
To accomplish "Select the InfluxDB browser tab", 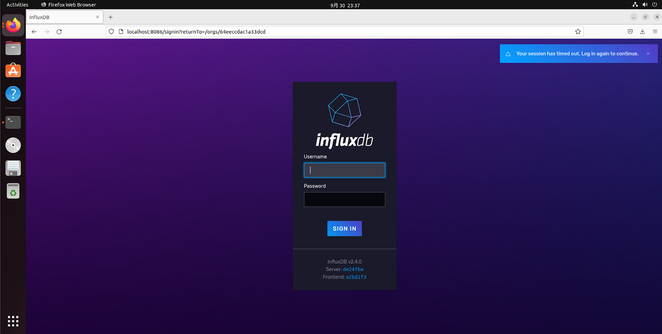I will (65, 17).
